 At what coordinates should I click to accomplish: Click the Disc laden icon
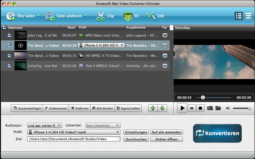[11, 16]
